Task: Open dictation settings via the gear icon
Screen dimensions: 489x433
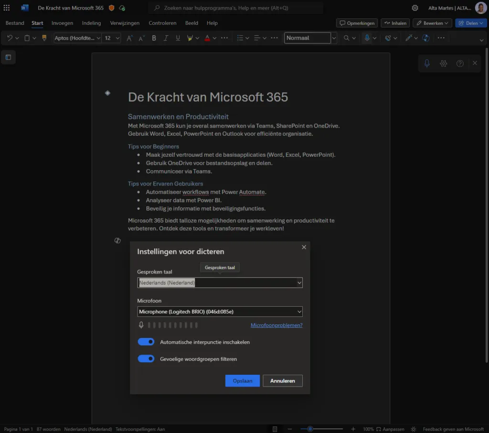Action: [x=443, y=63]
